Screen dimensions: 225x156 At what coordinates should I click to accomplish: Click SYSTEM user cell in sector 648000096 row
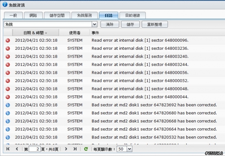[75, 40]
